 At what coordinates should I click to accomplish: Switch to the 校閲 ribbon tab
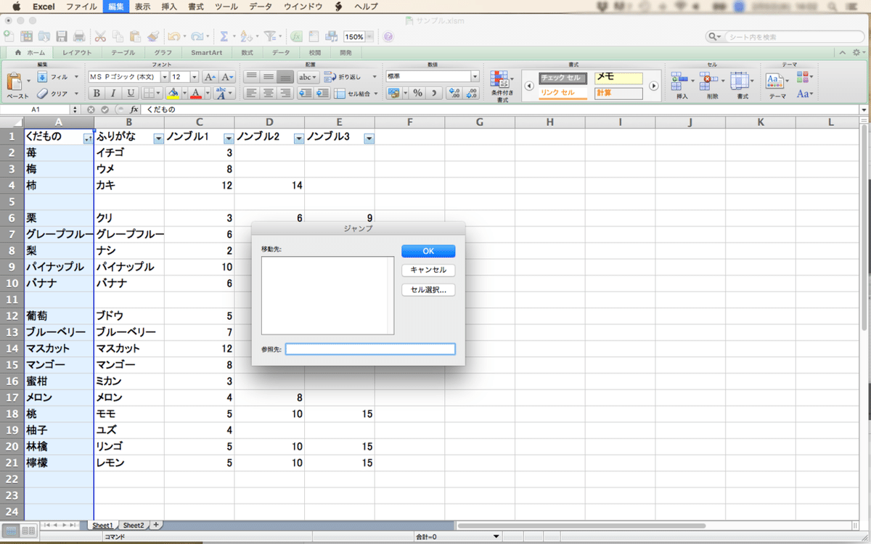point(314,53)
